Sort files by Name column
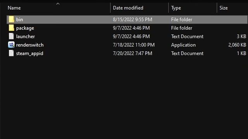The height and width of the screenshot is (139, 248). [x=14, y=8]
